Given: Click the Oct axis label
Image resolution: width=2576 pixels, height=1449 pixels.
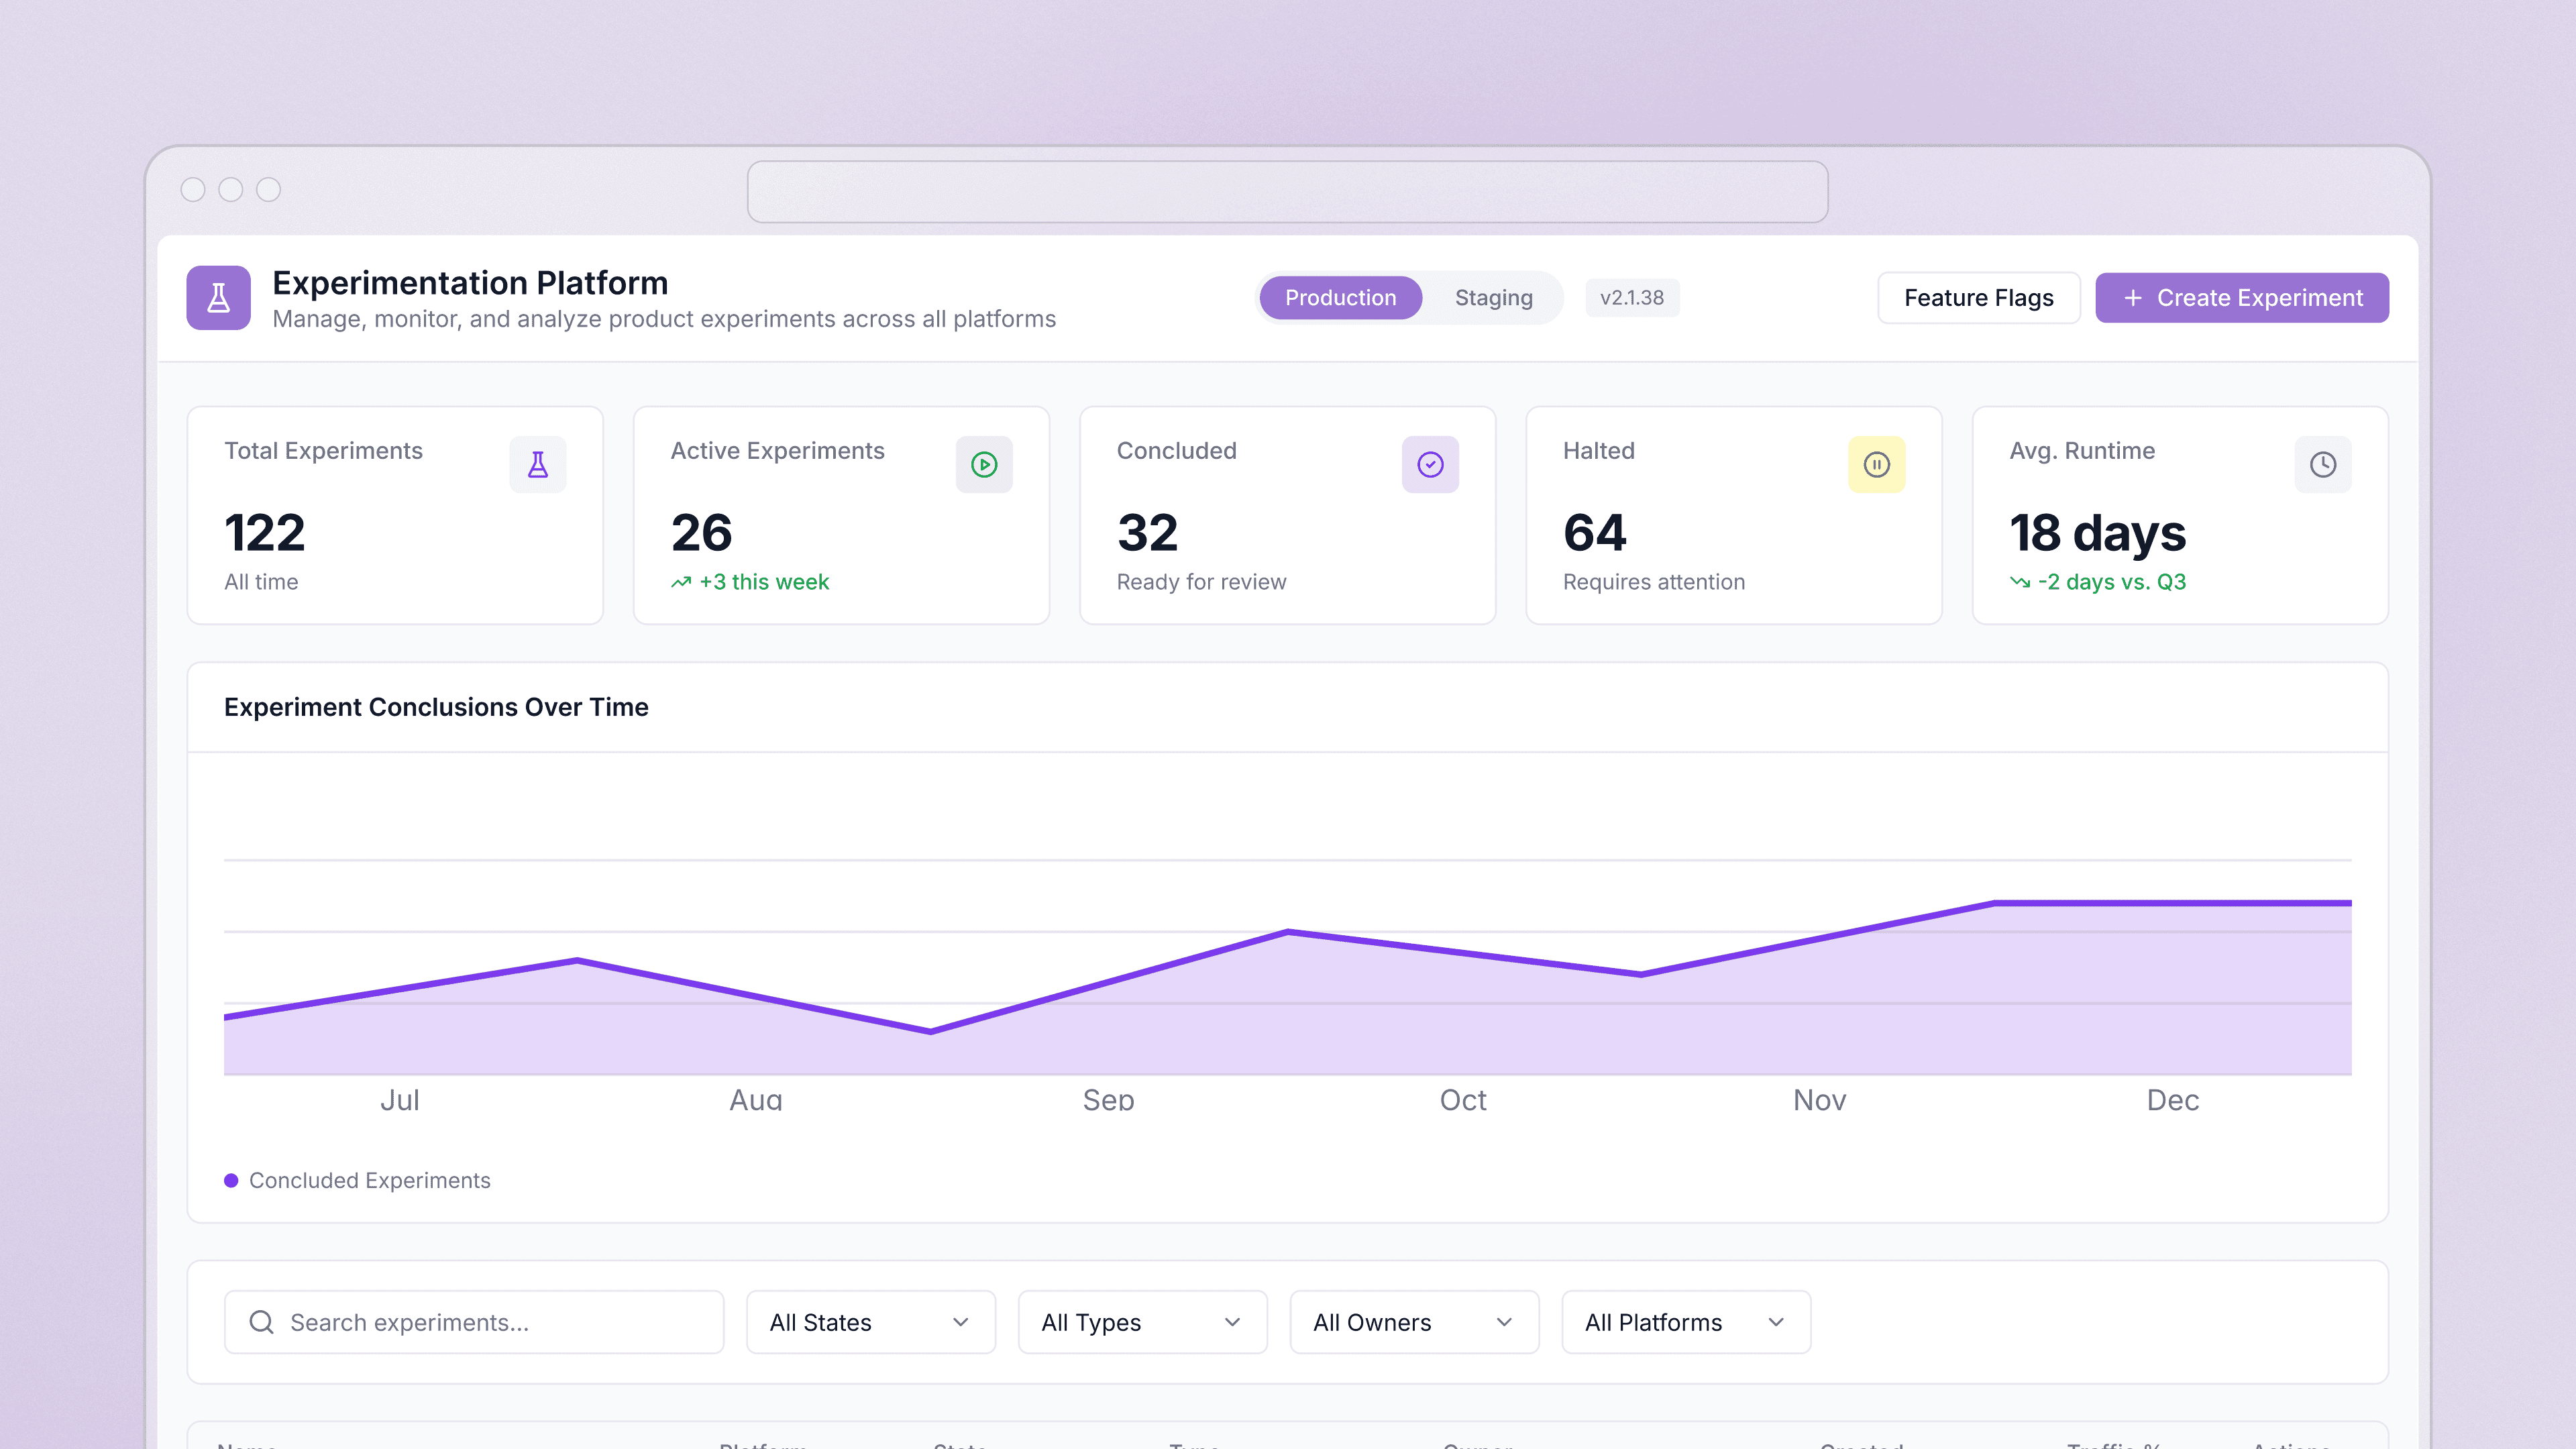Looking at the screenshot, I should [x=1462, y=1100].
